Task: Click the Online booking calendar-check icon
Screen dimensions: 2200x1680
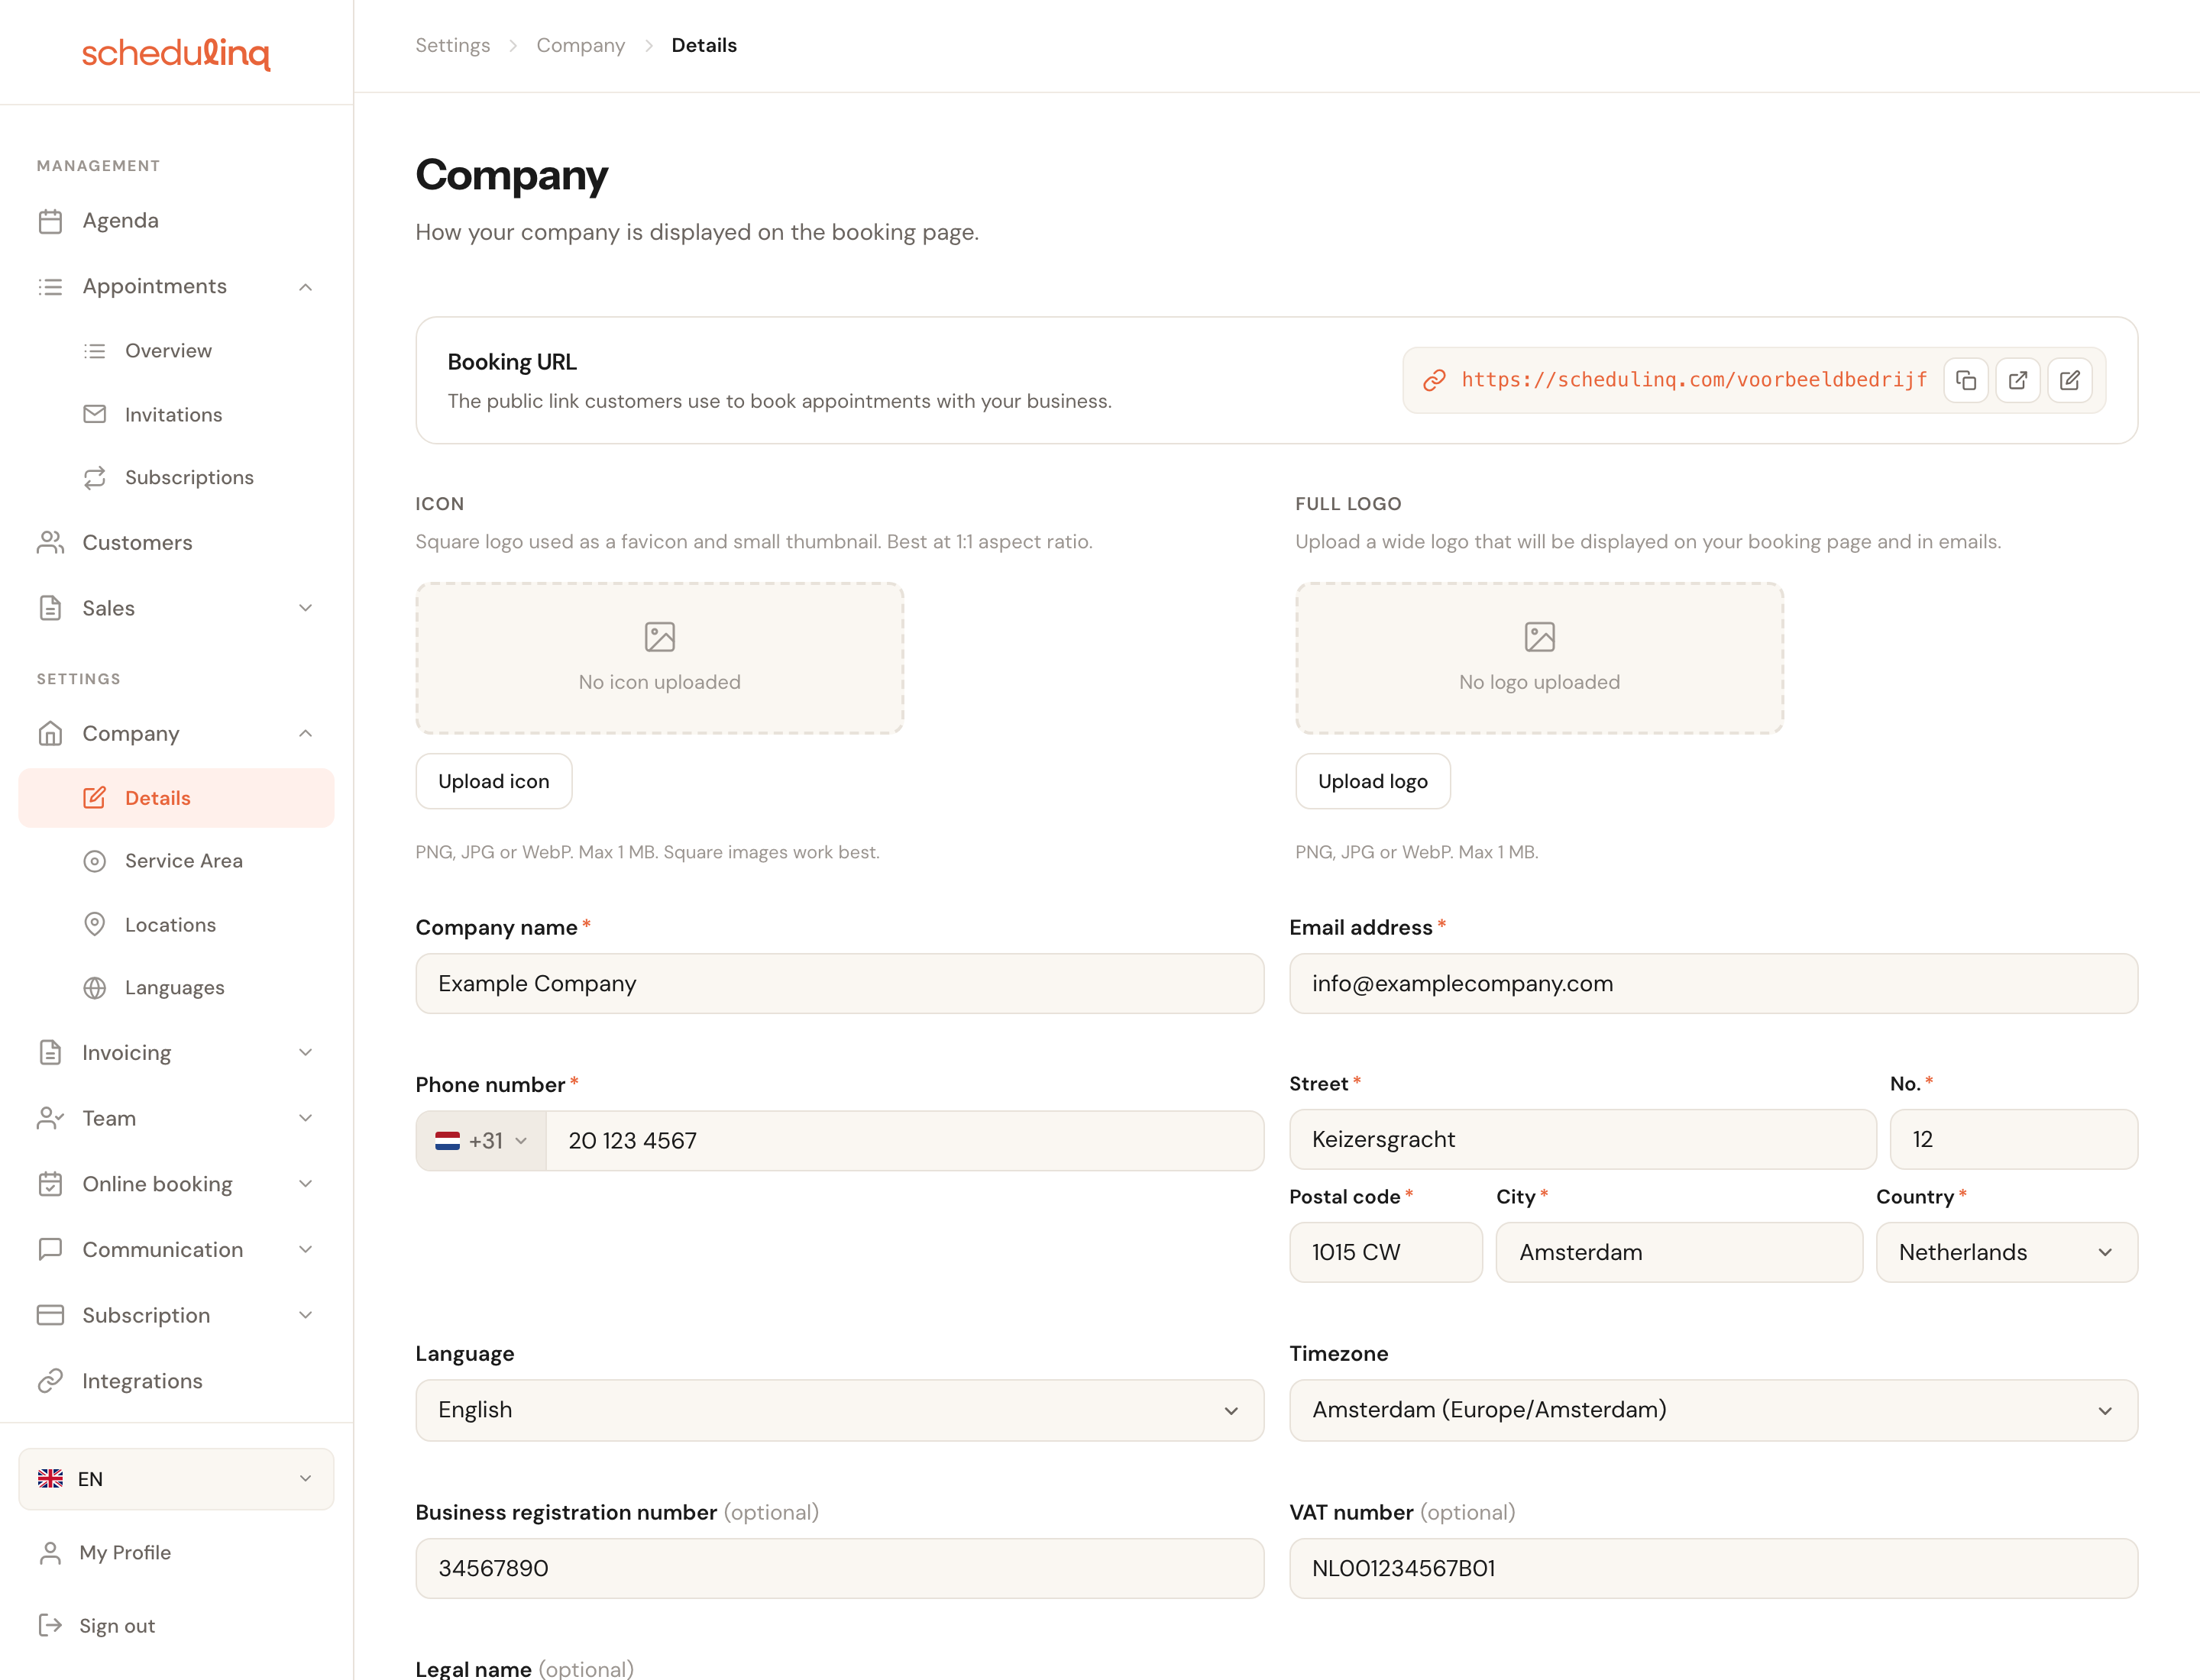Action: point(50,1184)
